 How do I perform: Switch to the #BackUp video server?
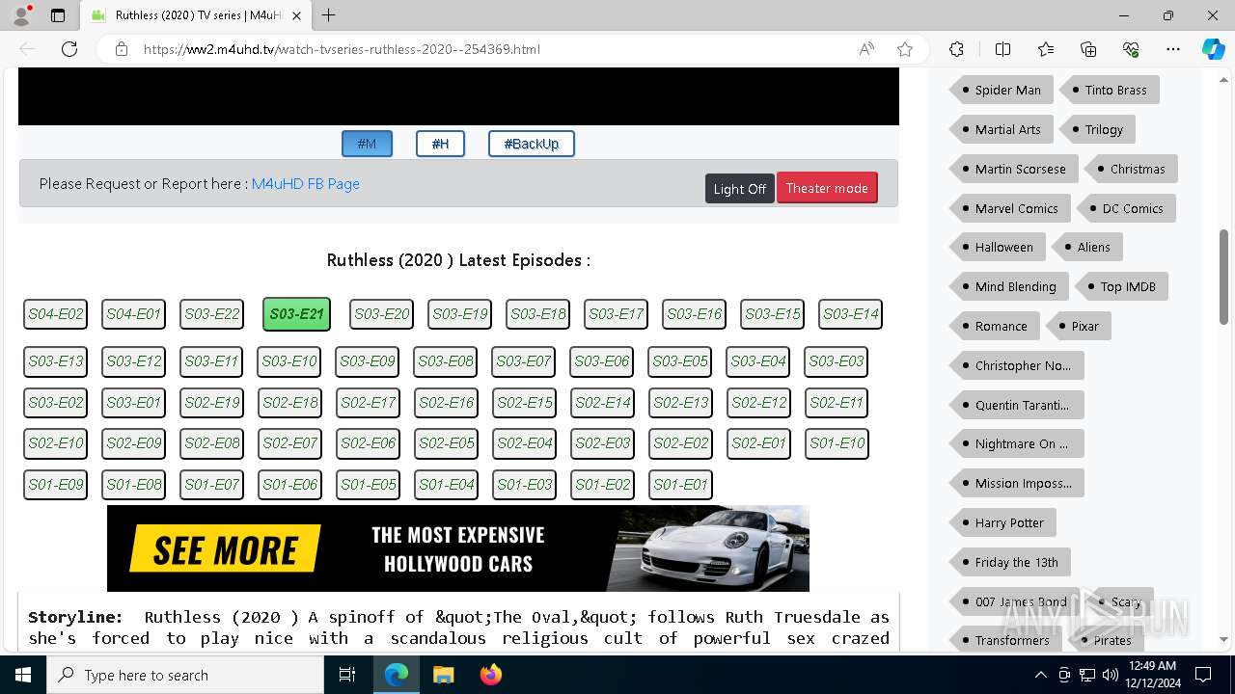pyautogui.click(x=531, y=144)
